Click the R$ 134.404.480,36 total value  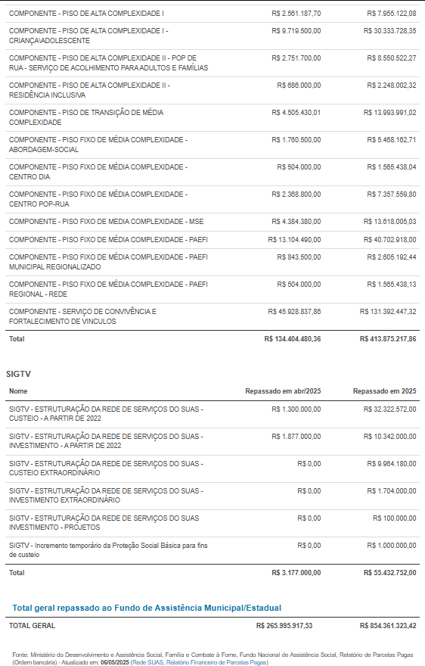click(x=293, y=339)
